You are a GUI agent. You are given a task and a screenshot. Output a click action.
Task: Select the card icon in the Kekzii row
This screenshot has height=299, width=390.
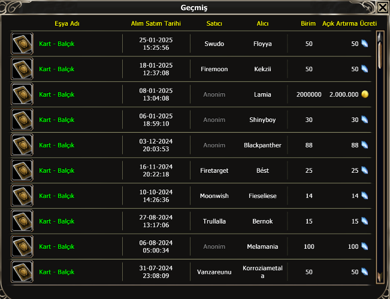22,69
